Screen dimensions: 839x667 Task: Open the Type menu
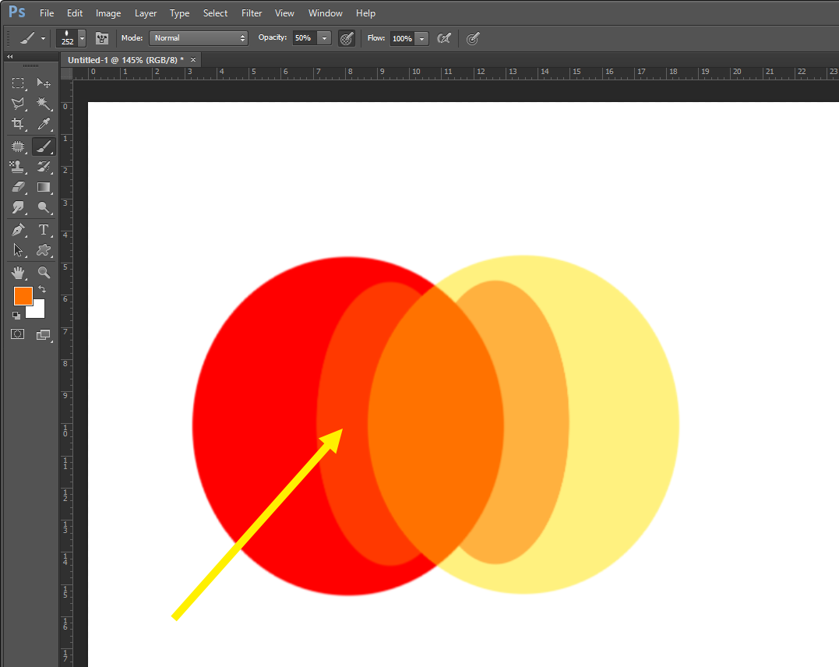coord(179,12)
